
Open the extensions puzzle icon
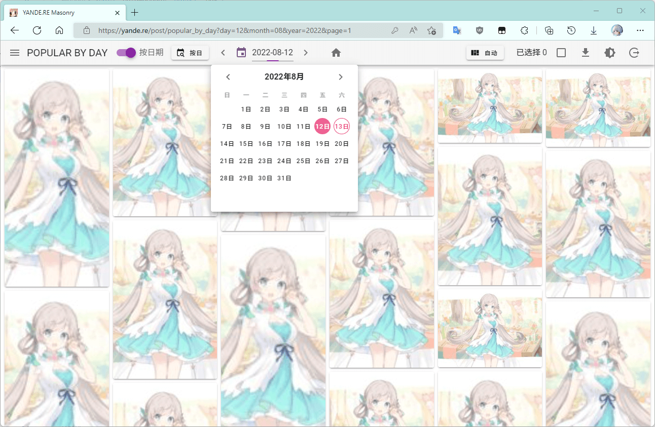(524, 30)
